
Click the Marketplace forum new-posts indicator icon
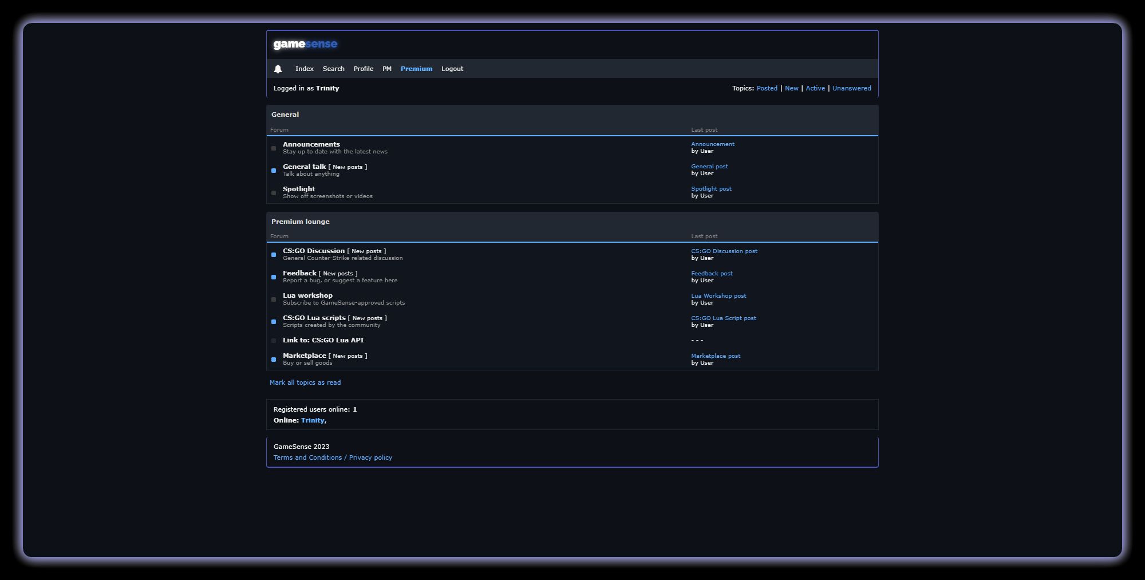click(x=274, y=360)
